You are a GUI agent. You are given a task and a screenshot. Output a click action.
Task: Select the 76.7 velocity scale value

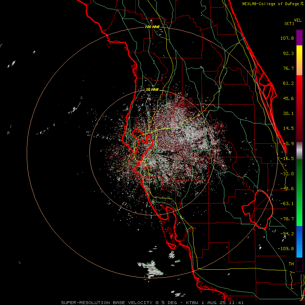288,68
